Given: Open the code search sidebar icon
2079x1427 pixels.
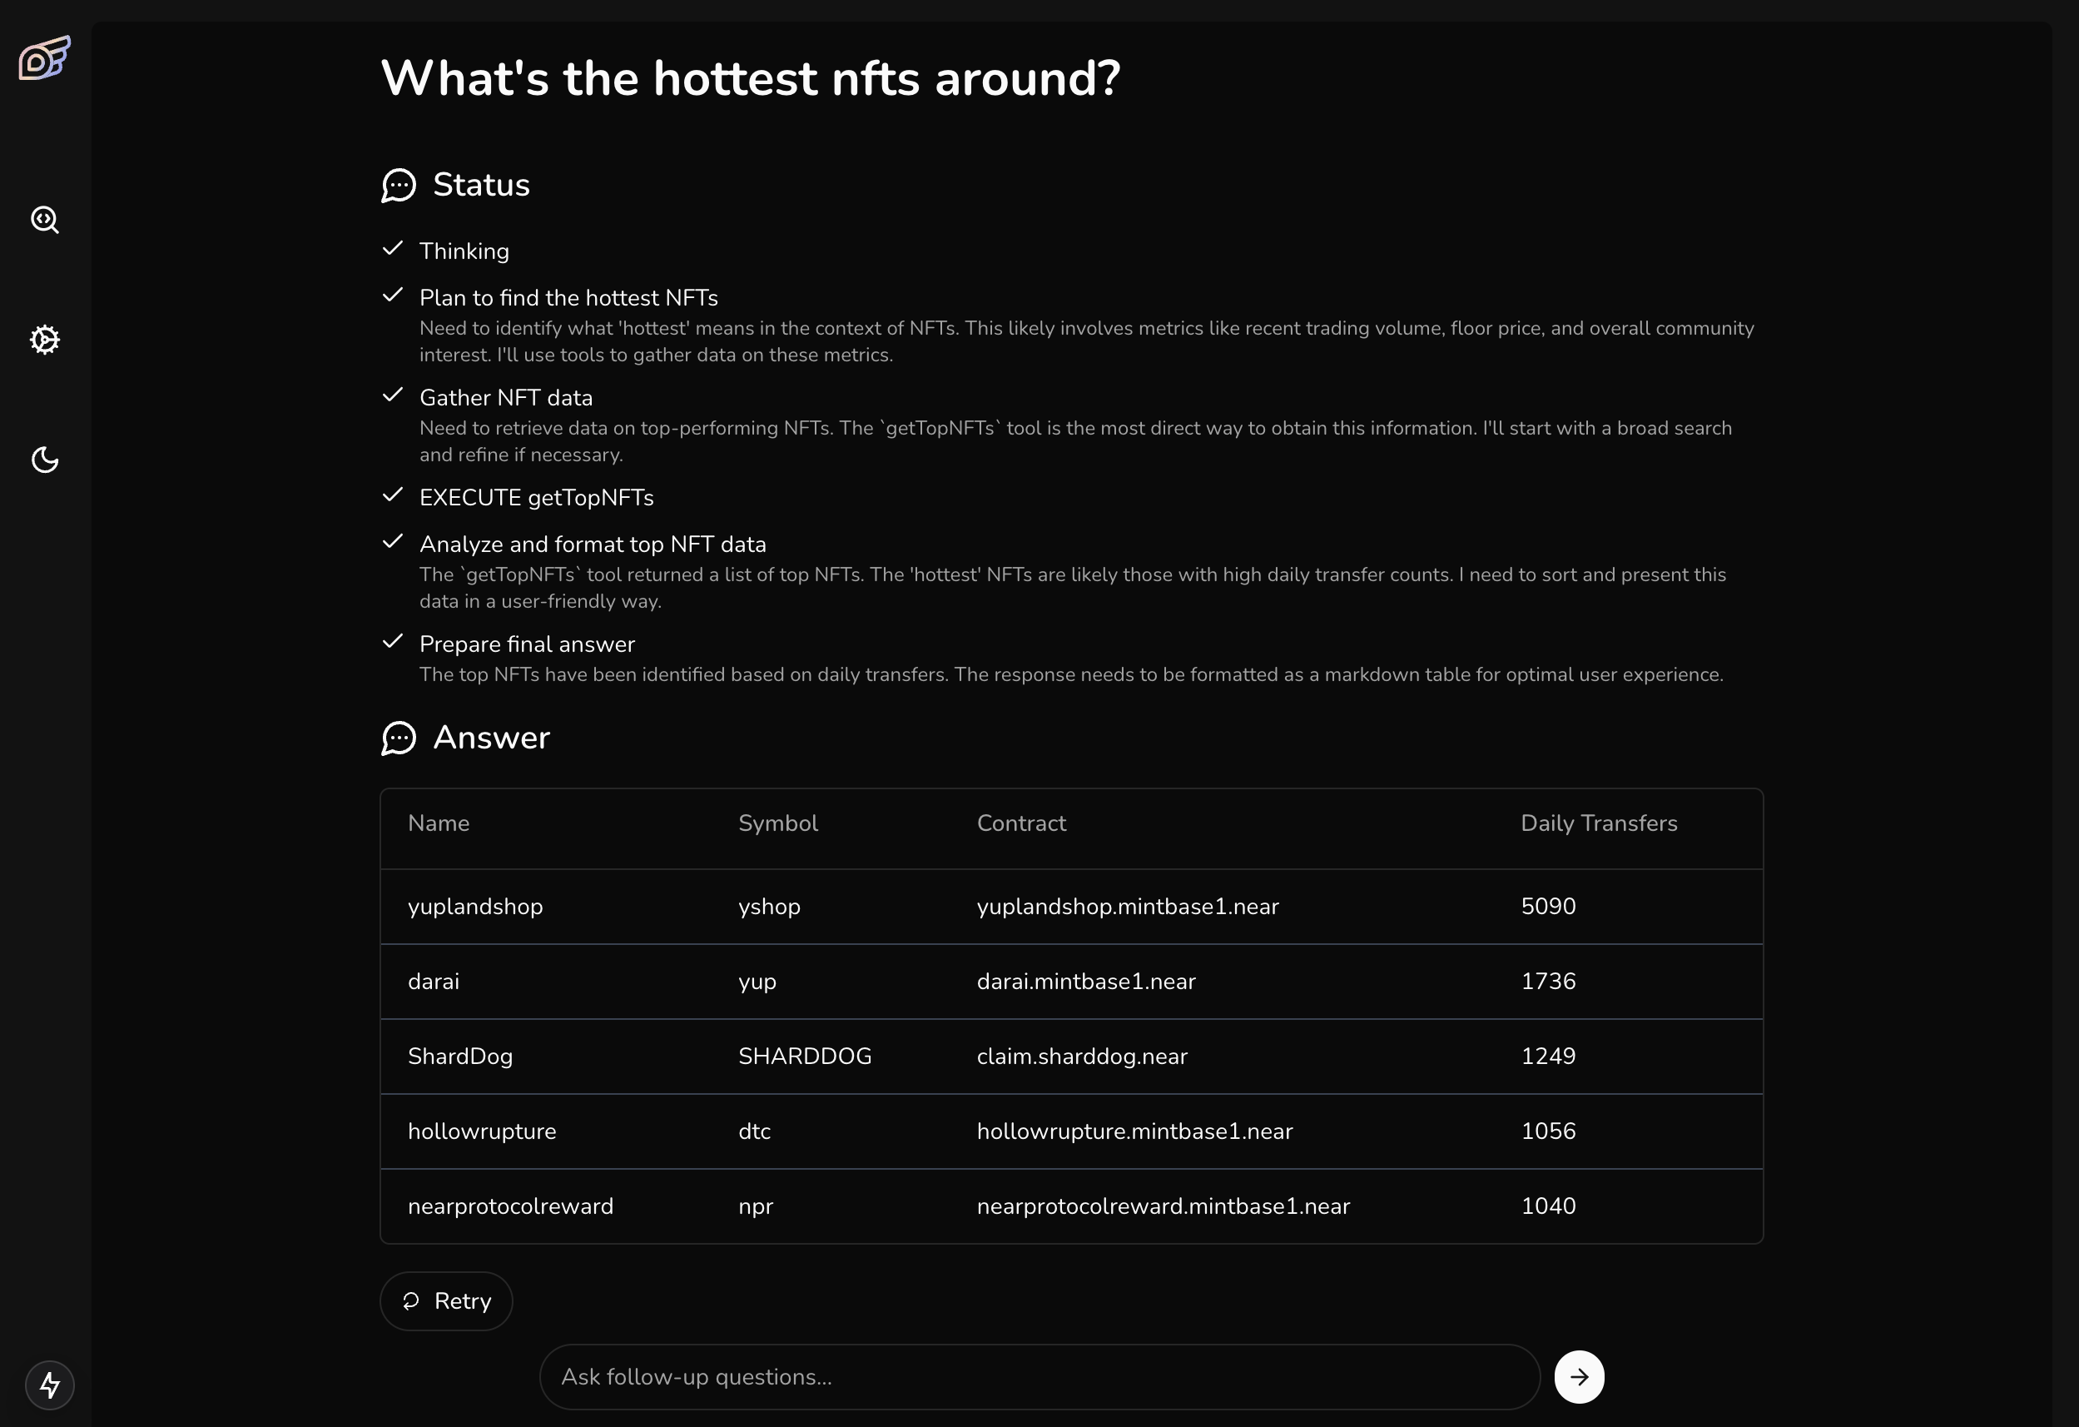Looking at the screenshot, I should [45, 219].
